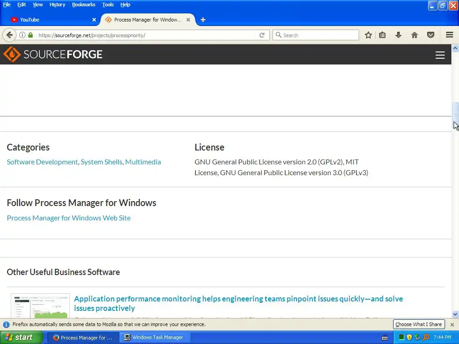Screen dimensions: 459x344
Task: Click the Categories heading text
Action: pyautogui.click(x=28, y=147)
